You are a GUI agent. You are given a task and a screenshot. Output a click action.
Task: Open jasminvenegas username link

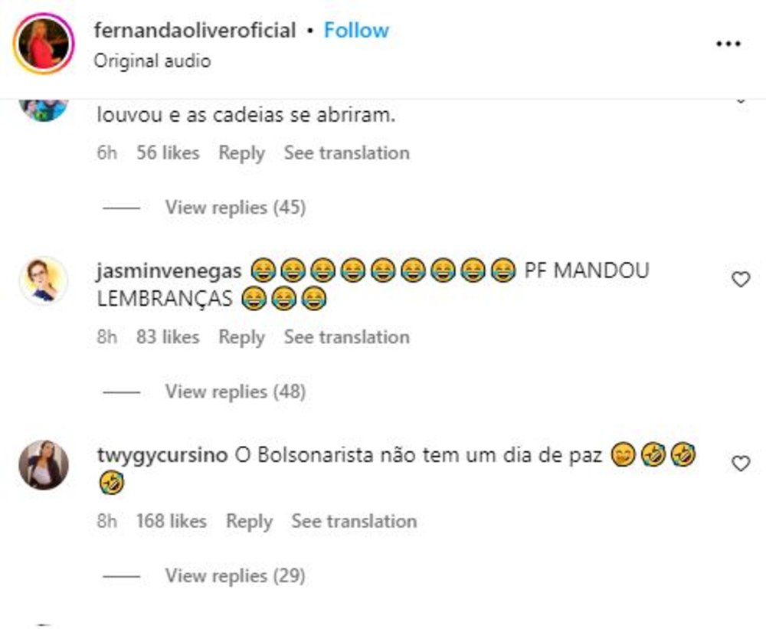tap(169, 271)
